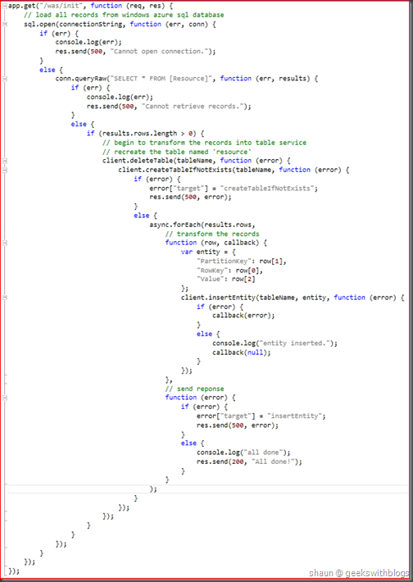Click the "PartitionKey" property line

(241, 261)
